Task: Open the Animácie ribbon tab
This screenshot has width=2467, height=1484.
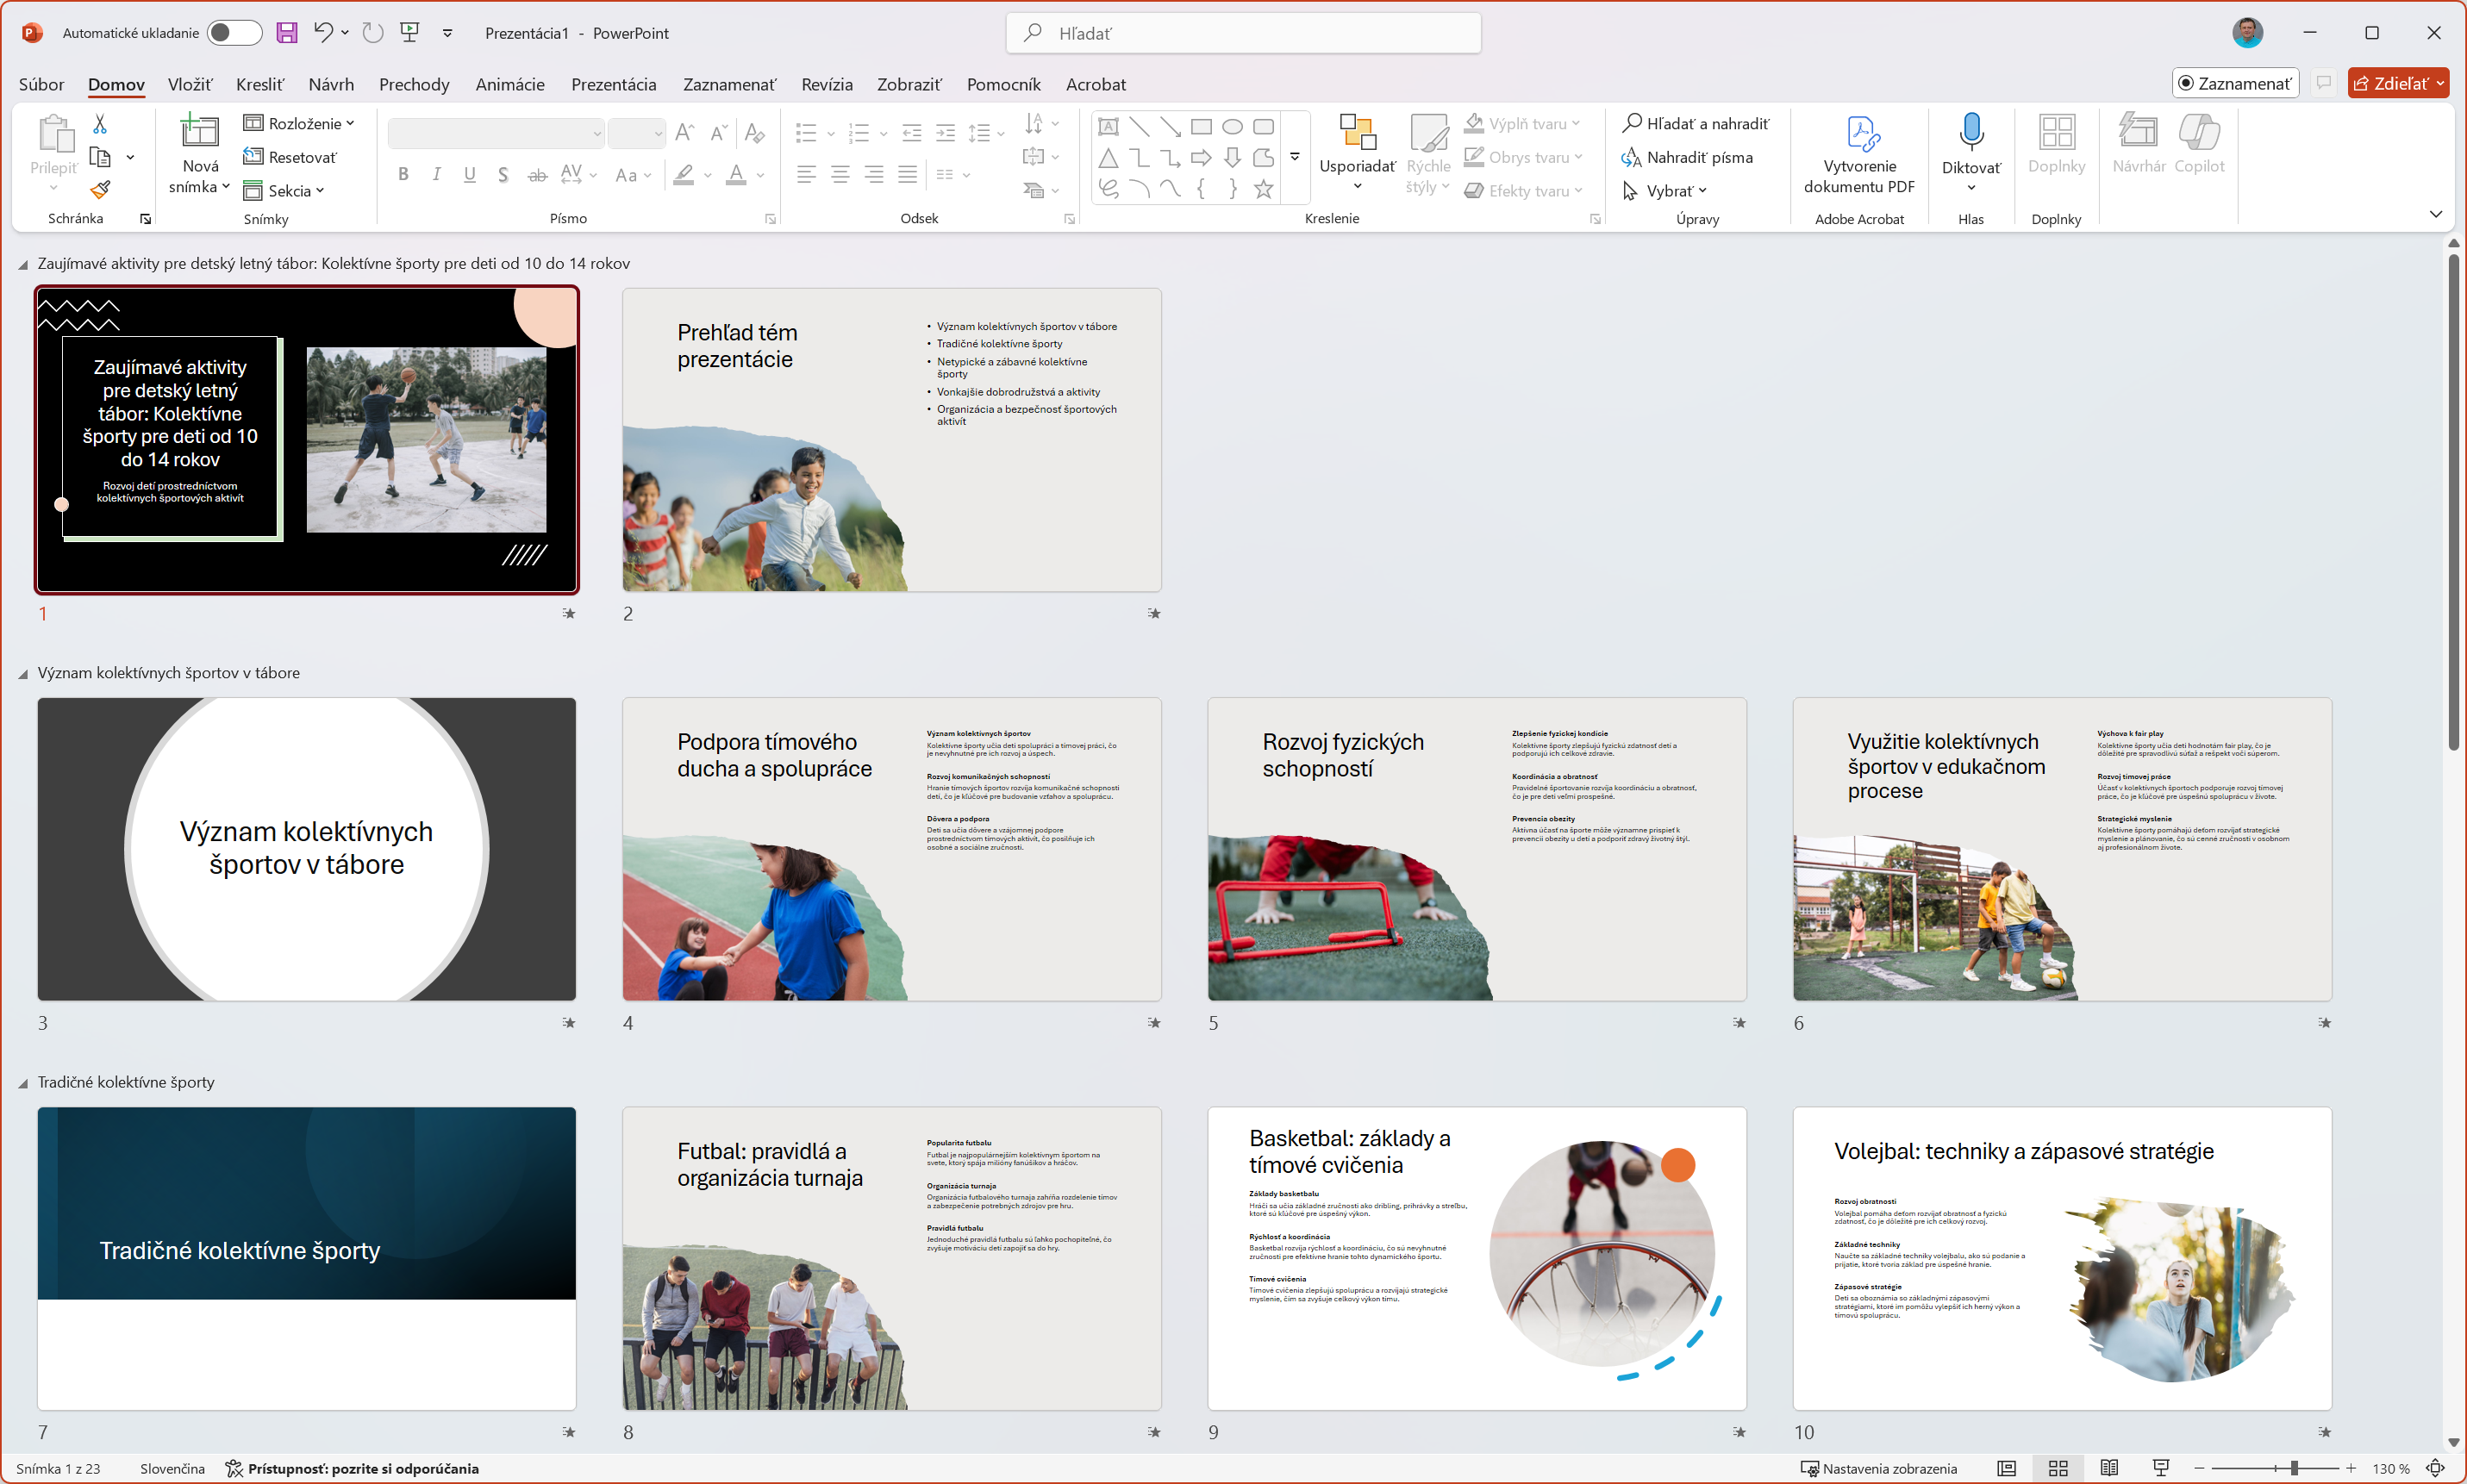Action: [x=509, y=84]
